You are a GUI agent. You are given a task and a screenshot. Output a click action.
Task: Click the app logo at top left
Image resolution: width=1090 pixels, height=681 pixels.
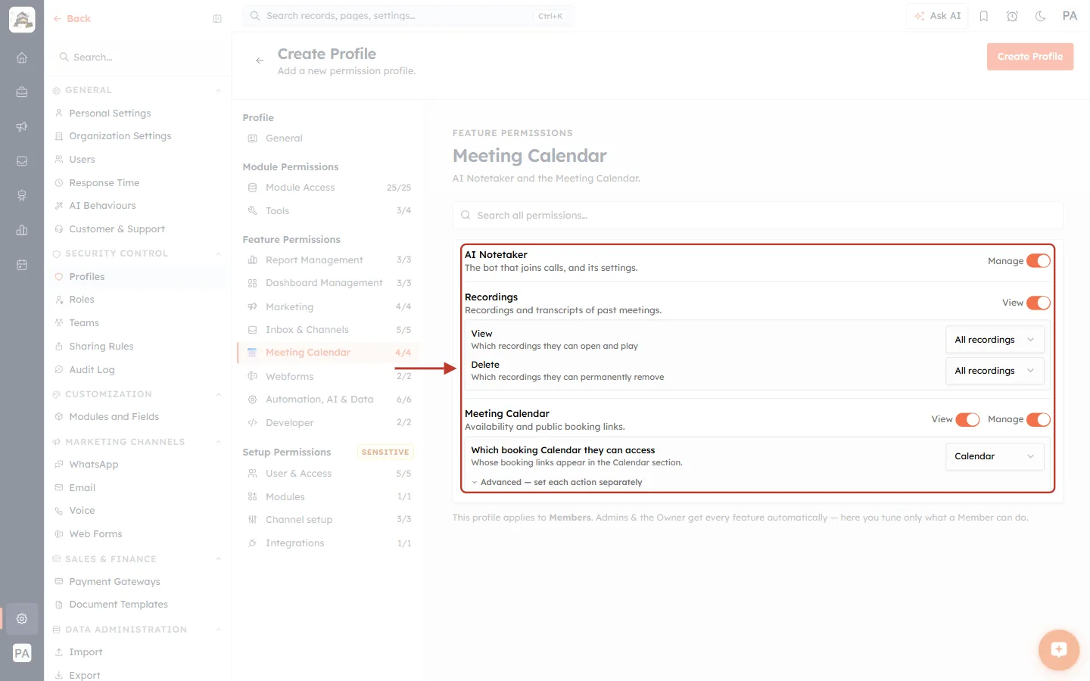[22, 20]
